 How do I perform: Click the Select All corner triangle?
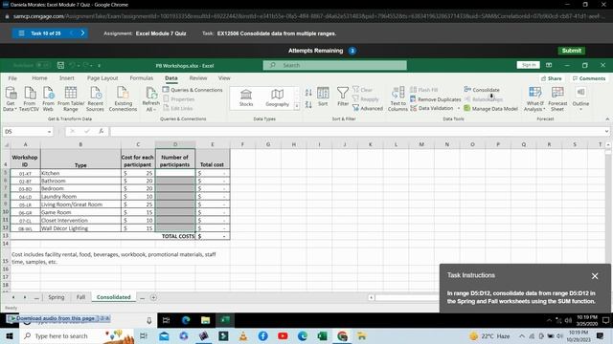6,144
